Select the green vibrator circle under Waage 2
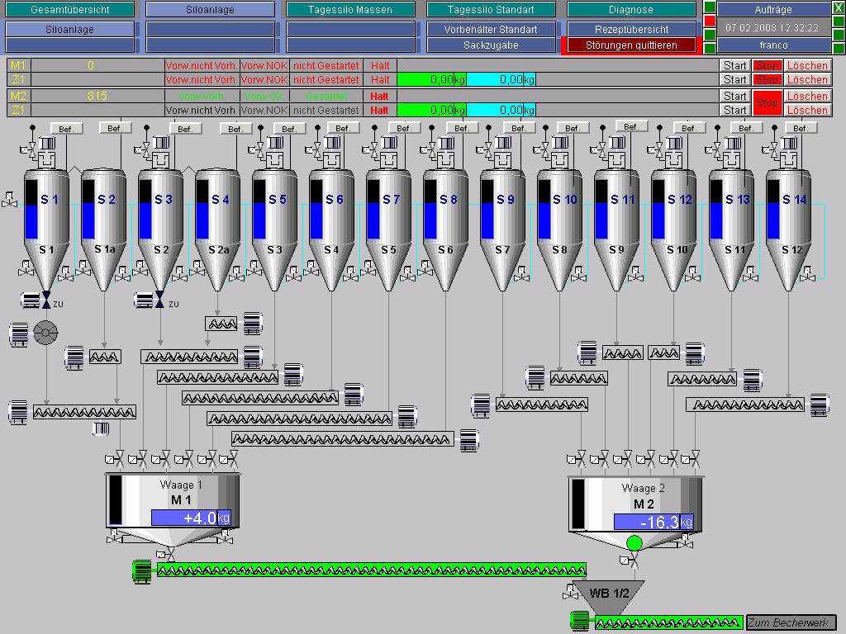Viewport: 846px width, 634px height. tap(634, 542)
